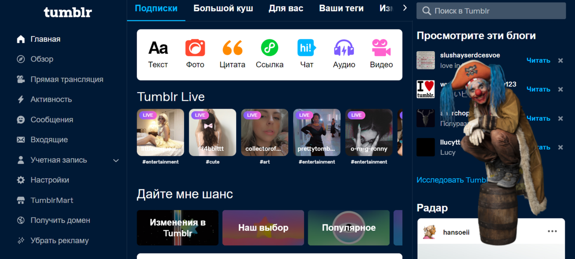
Task: Click the #cute tag
Action: [x=212, y=162]
